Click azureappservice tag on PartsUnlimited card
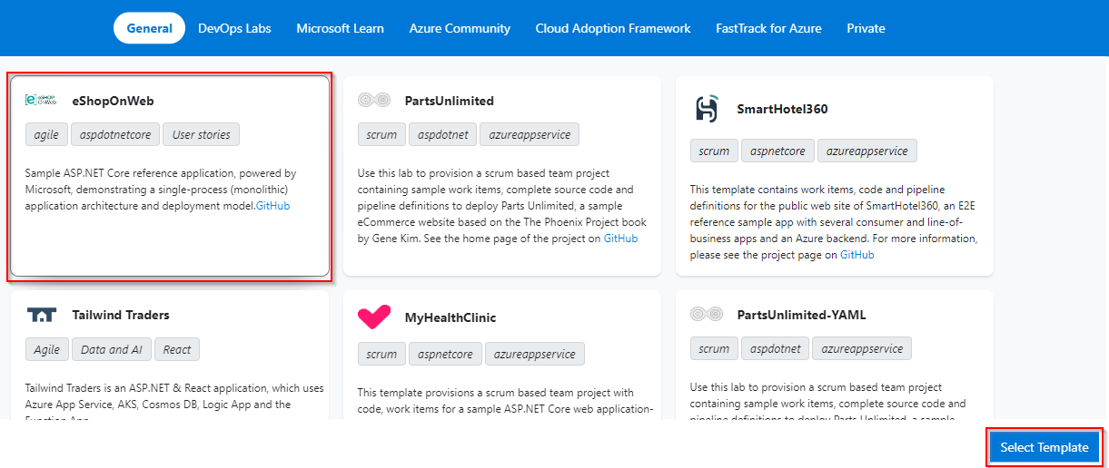Screen dimensions: 1109x468 (530, 134)
